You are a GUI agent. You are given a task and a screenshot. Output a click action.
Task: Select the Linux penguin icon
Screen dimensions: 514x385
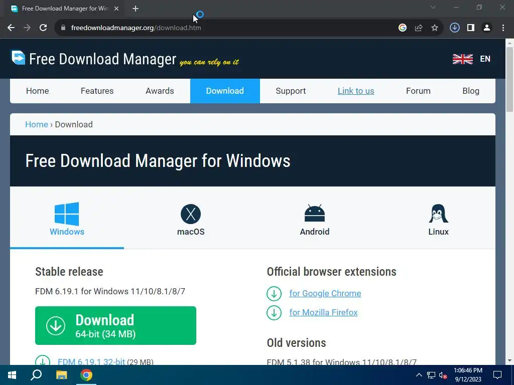(438, 214)
